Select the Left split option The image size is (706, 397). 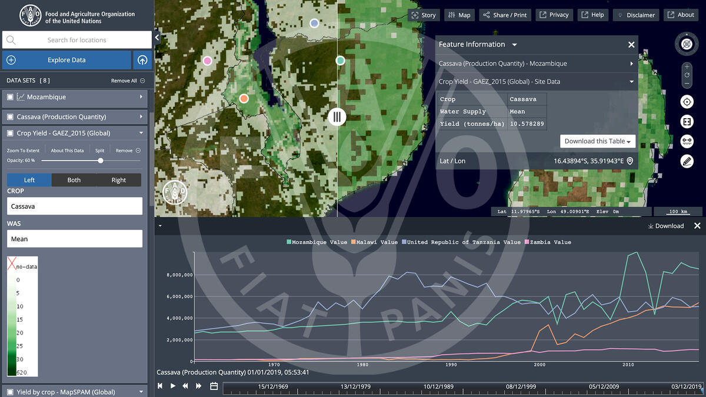(x=29, y=180)
